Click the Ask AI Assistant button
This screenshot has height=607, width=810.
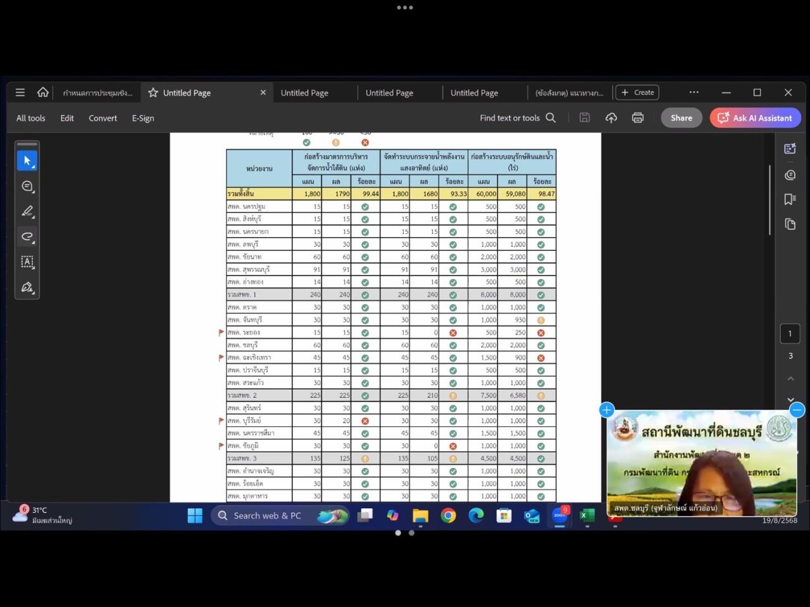pyautogui.click(x=755, y=118)
